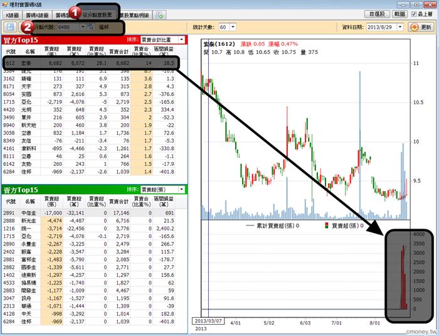Open the new tab icon with green plus
Viewport: 439px width, 336px height.
point(160,15)
